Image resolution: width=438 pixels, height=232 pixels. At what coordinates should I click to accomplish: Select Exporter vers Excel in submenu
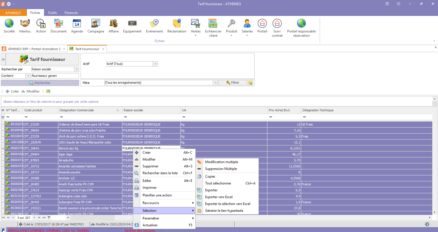coord(219,197)
